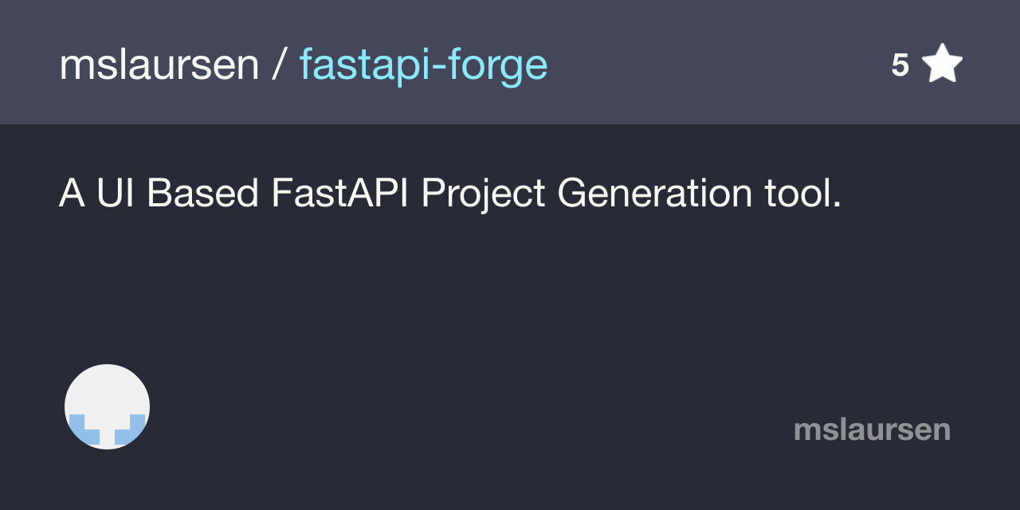Select the star count number 5
The height and width of the screenshot is (510, 1020).
click(x=900, y=65)
